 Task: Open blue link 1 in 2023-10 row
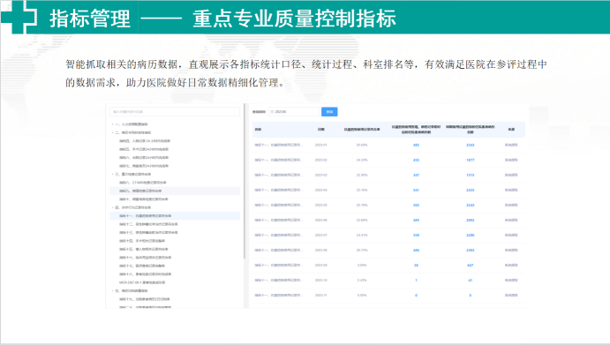[416, 281]
